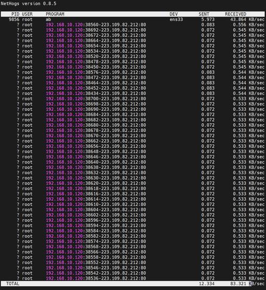The image size is (266, 290).
Task: Click the TOTAL label in bottom bar
Action: click(x=13, y=284)
